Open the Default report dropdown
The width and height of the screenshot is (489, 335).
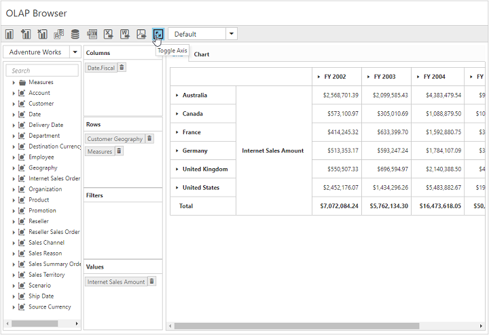point(232,34)
